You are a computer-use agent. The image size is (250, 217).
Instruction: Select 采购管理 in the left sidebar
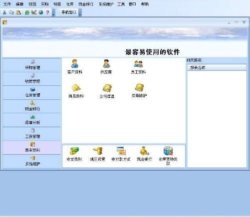pos(32,65)
